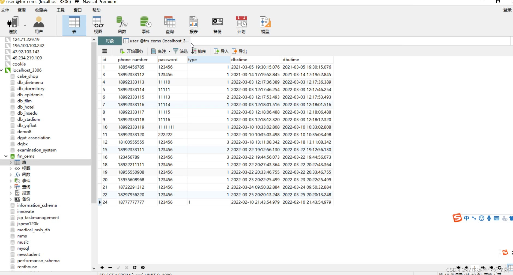
Task: Open the 备注 dropdown arrow
Action: pyautogui.click(x=169, y=51)
